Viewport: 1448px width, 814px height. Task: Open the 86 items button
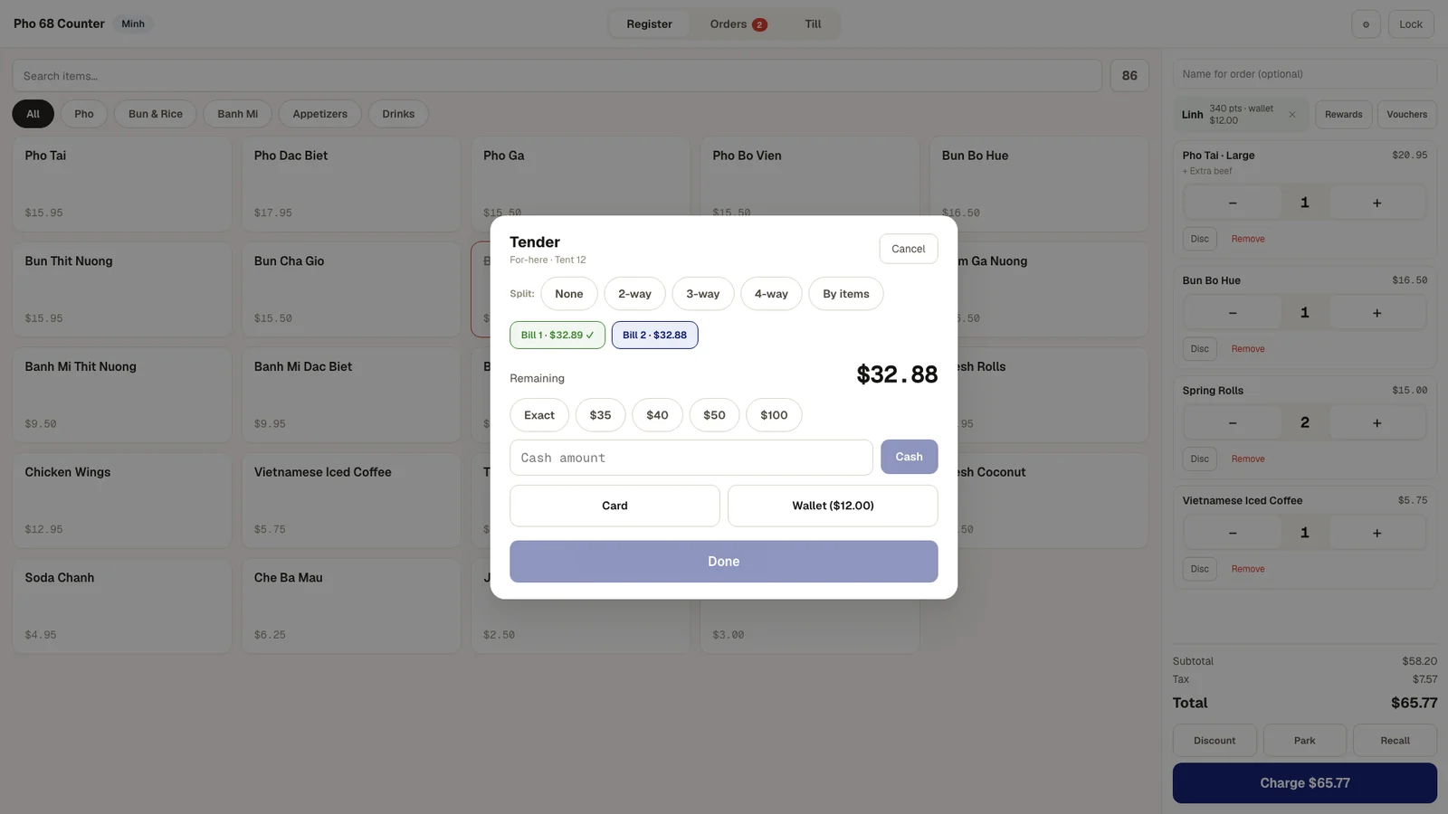tap(1129, 76)
